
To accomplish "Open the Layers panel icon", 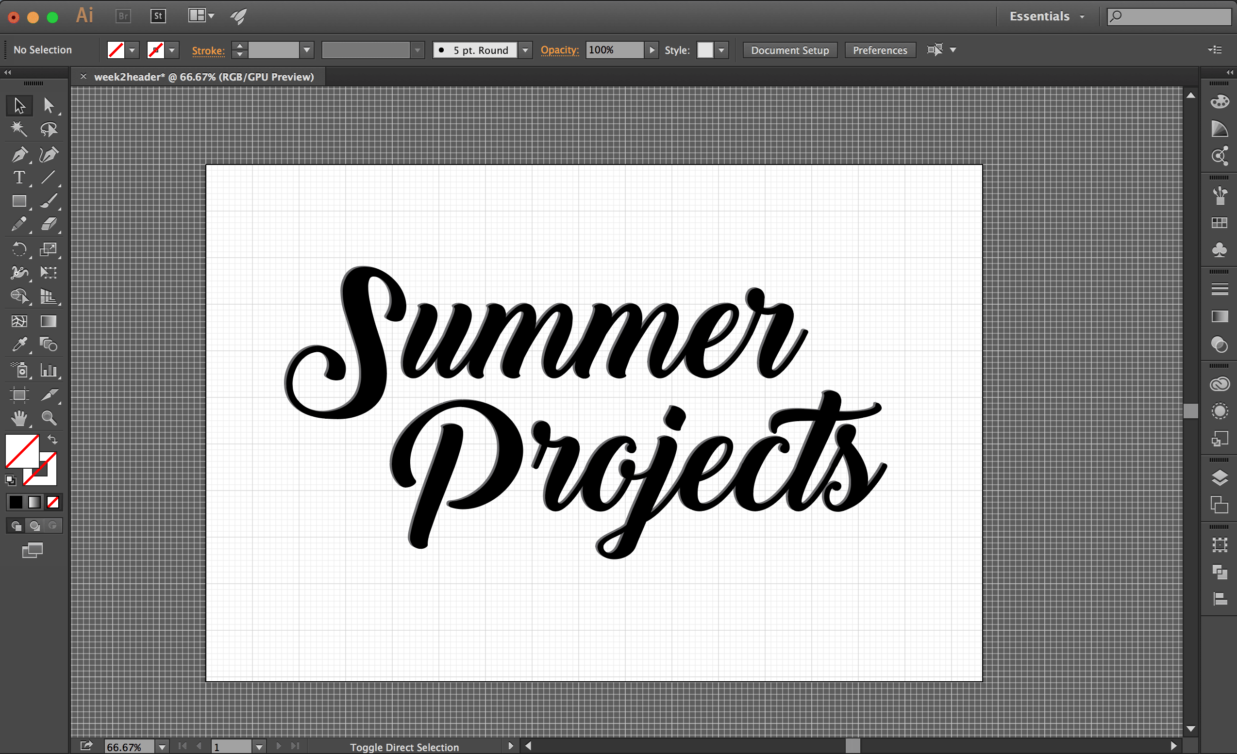I will click(x=1220, y=477).
